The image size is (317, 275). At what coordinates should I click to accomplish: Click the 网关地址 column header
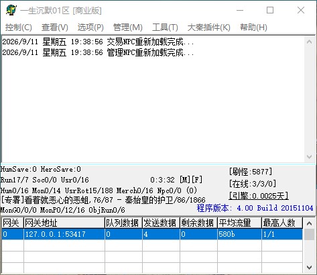64,223
